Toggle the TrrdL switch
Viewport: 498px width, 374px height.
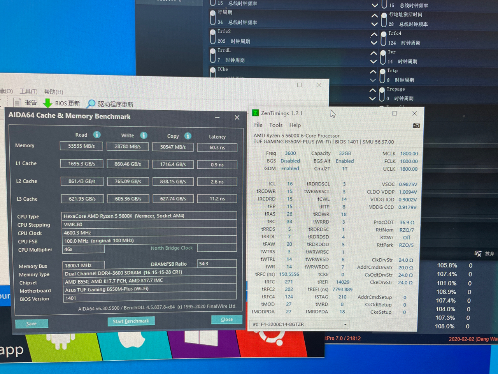(x=213, y=55)
